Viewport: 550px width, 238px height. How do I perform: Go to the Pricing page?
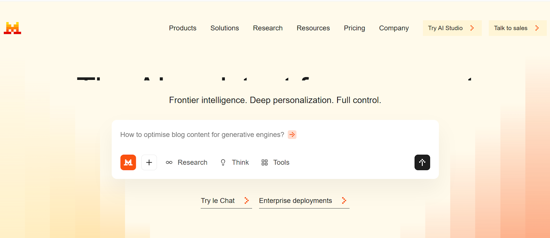pos(354,28)
